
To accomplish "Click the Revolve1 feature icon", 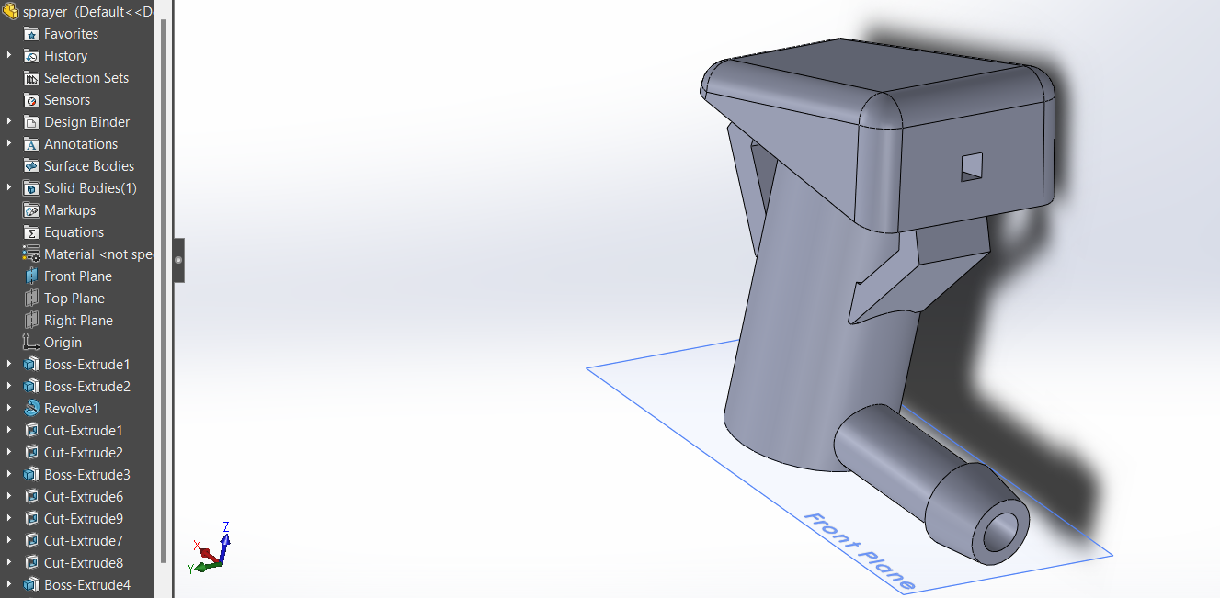I will pos(31,409).
